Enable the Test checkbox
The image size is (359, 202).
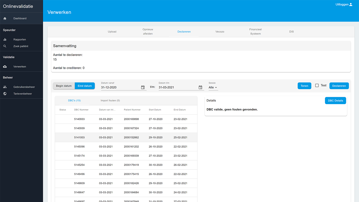click(x=317, y=86)
